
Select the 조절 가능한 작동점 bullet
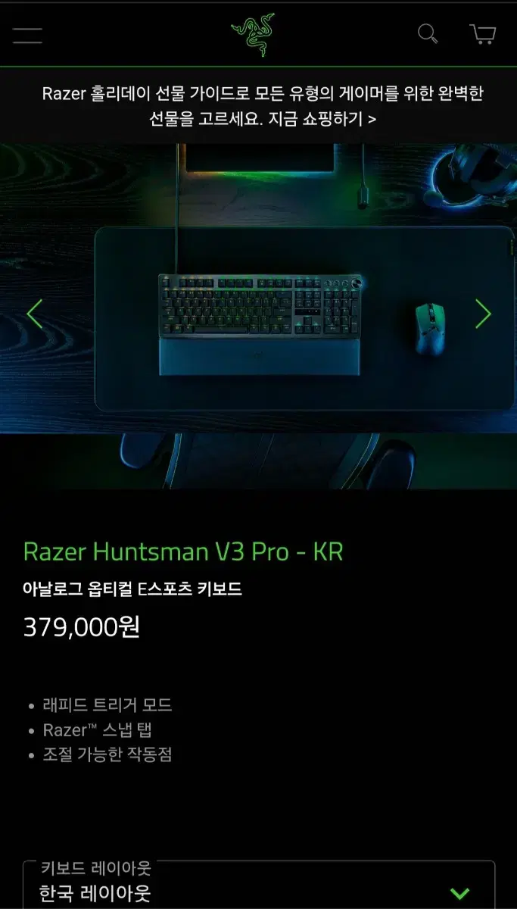click(107, 755)
